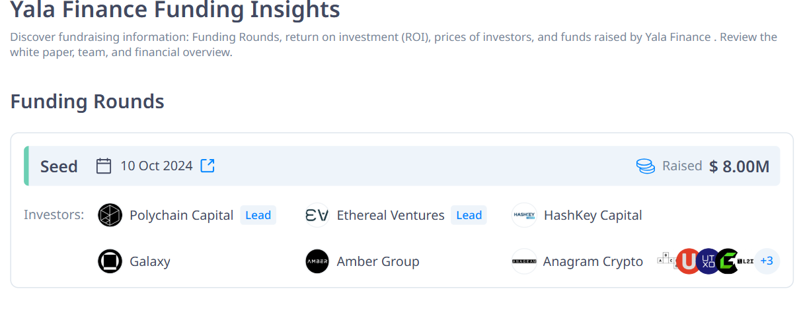Click the Polychain Capital logo

coord(110,215)
